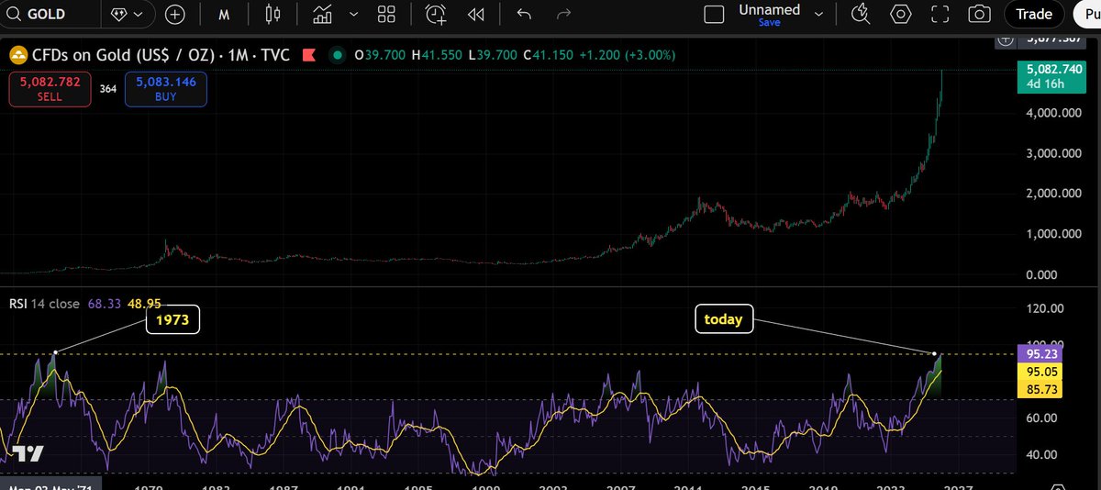
Task: Open quick search lightning icon
Action: pos(861,14)
